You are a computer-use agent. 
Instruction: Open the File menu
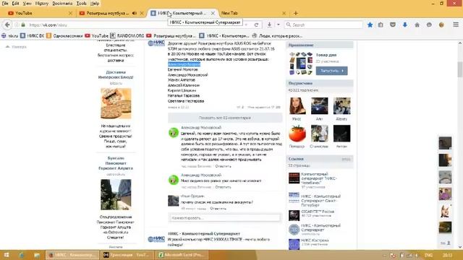click(x=5, y=4)
